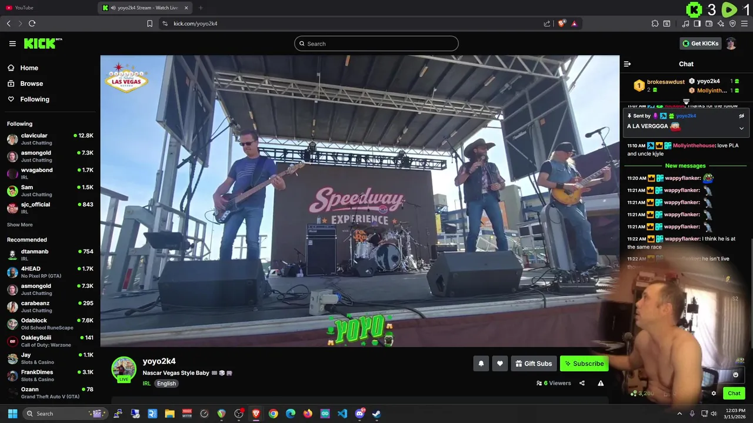Click the Gift Subs button

click(x=534, y=364)
